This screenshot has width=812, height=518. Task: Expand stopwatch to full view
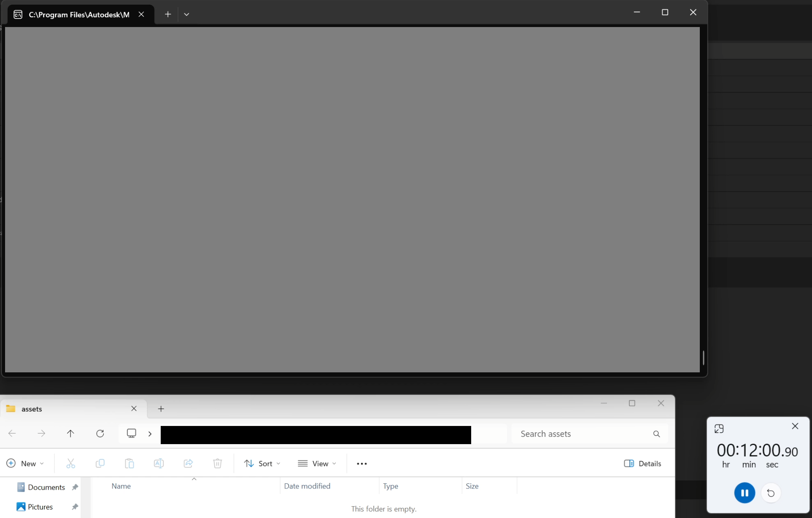point(719,429)
